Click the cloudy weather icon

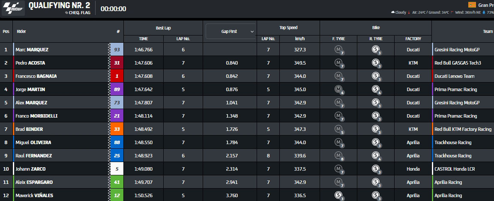(x=393, y=12)
